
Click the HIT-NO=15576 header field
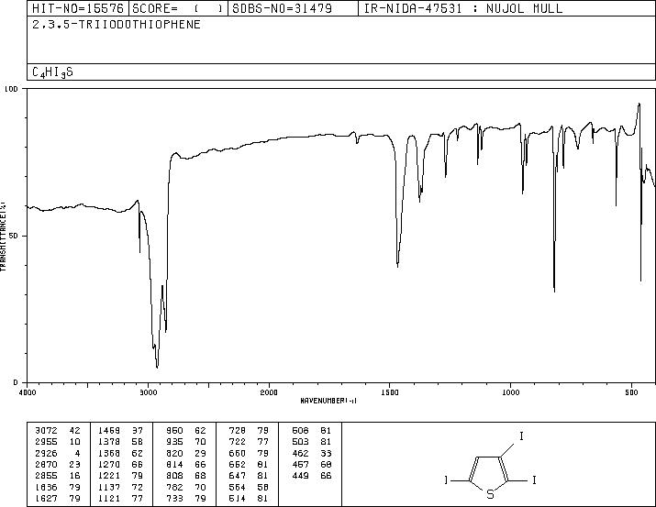coord(78,8)
